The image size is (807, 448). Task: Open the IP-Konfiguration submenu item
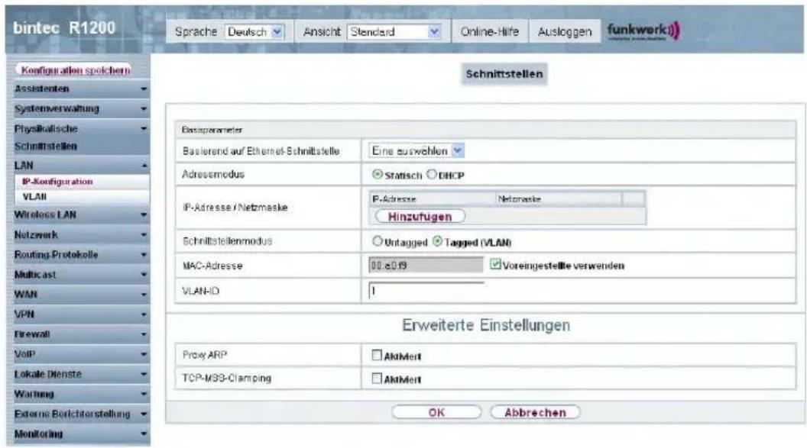[x=57, y=182]
